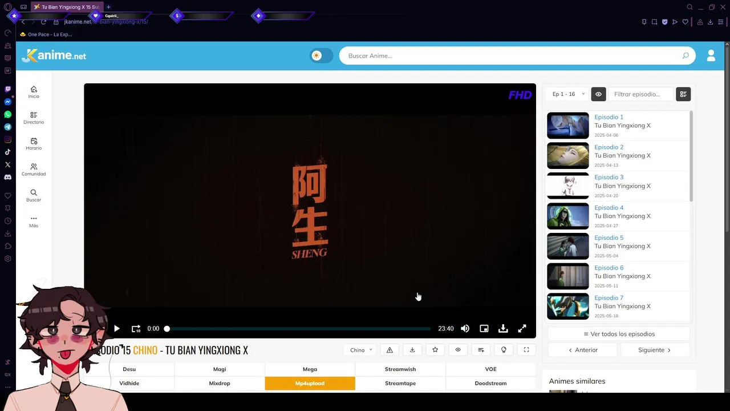Click the Filtrar episodio input
Image resolution: width=730 pixels, height=411 pixels.
click(642, 94)
